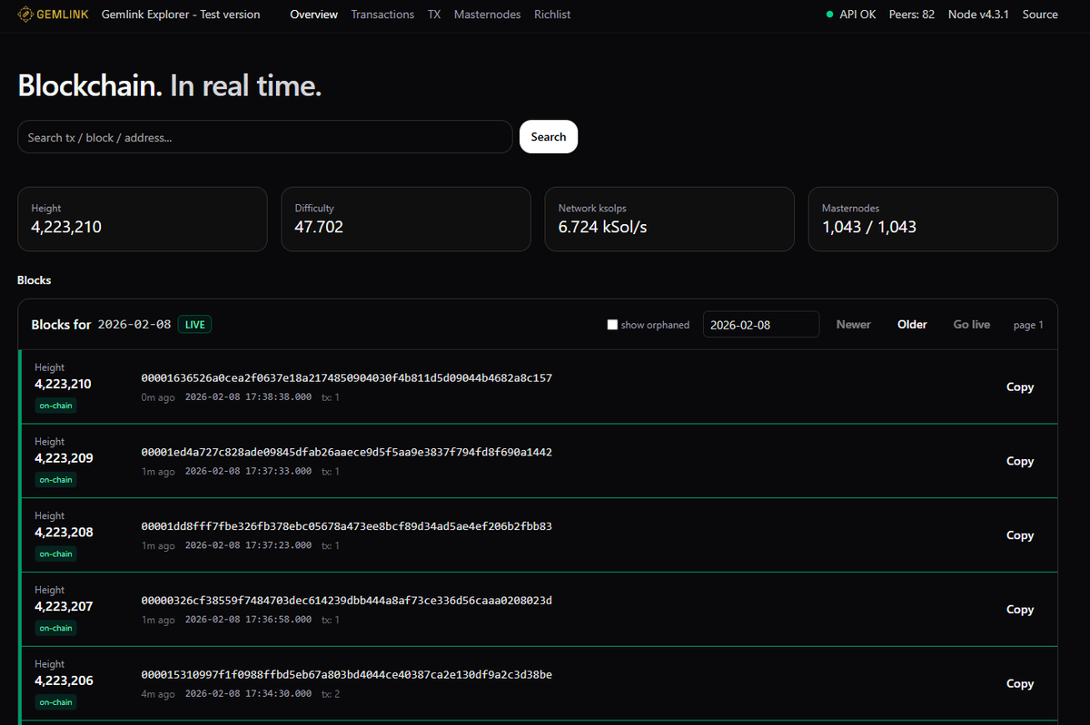Go to the TX section
The width and height of the screenshot is (1090, 725).
coord(434,15)
